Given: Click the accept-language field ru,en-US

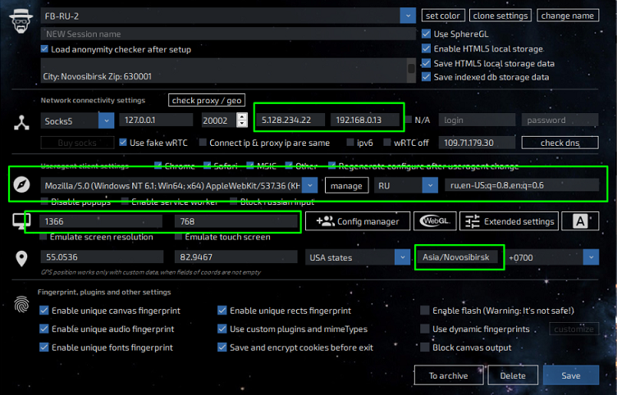Looking at the screenshot, I should 522,185.
